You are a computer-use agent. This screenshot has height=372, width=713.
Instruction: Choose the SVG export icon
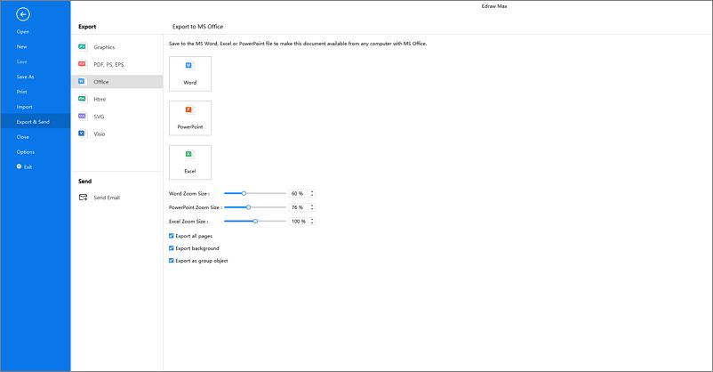click(83, 116)
